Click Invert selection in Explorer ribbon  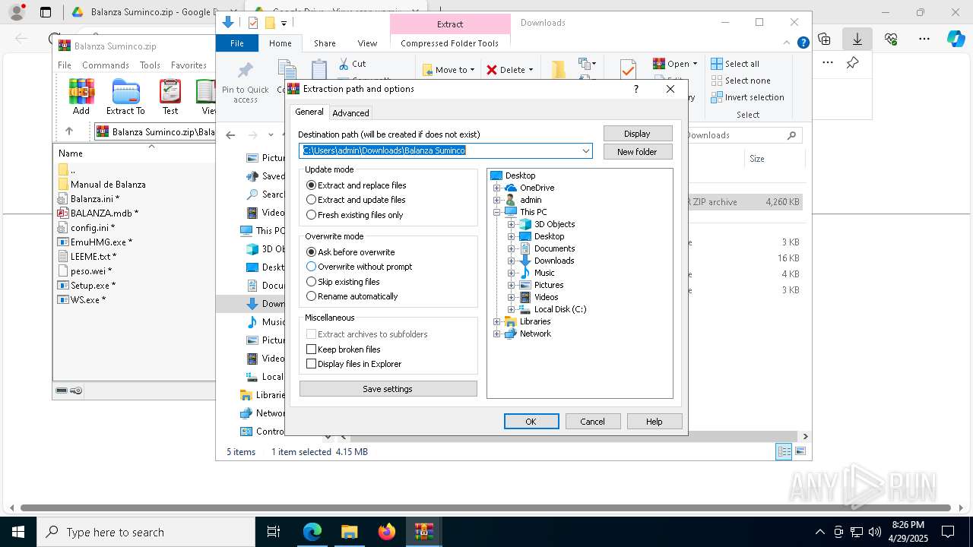pyautogui.click(x=747, y=97)
